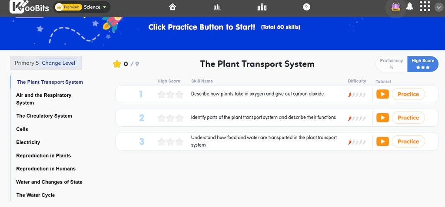This screenshot has width=445, height=207.
Task: Open the gift rewards icon
Action: point(395,7)
